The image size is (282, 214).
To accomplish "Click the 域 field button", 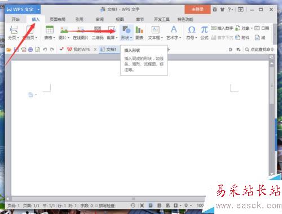I will (260, 38).
